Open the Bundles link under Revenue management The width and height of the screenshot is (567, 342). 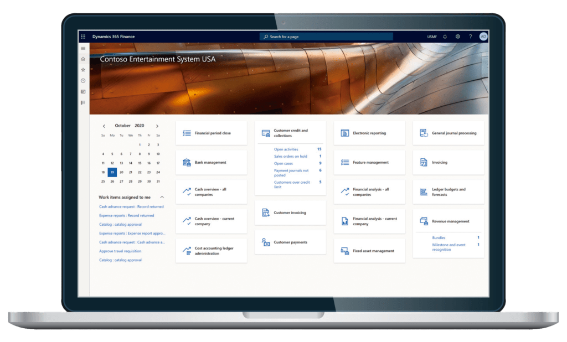click(439, 238)
